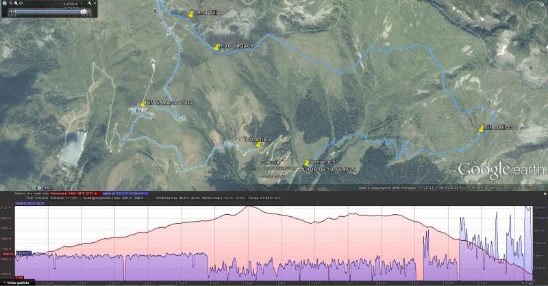Click the Pendenza max statistic
The height and width of the screenshot is (286, 548).
177,198
